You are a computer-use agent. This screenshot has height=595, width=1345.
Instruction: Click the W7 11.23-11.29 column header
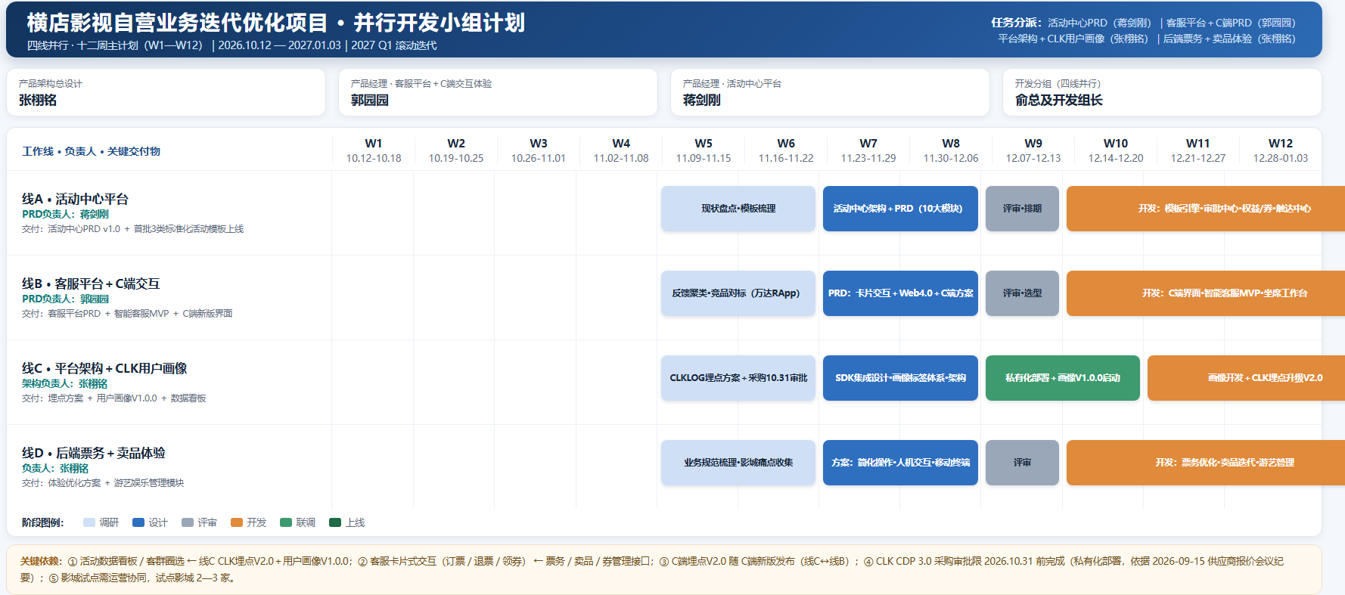(868, 150)
